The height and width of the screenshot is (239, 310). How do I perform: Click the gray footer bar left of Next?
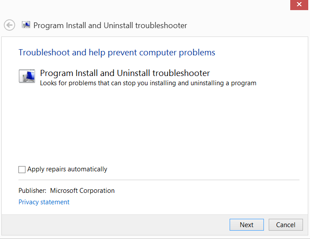(114, 225)
